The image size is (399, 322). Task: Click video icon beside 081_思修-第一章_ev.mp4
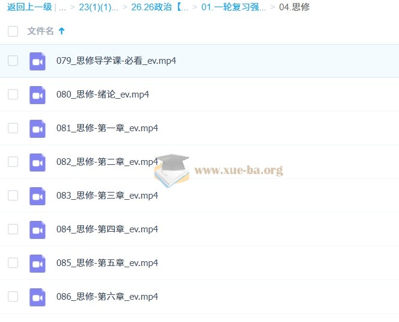[x=38, y=128]
